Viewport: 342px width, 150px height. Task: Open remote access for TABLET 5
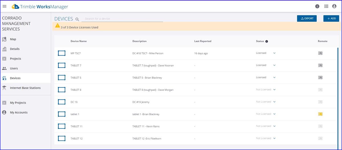tap(320, 78)
